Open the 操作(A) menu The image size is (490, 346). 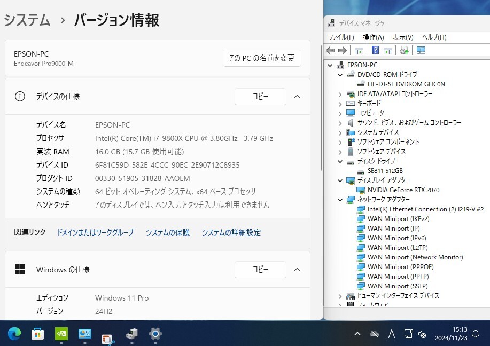[x=373, y=37]
